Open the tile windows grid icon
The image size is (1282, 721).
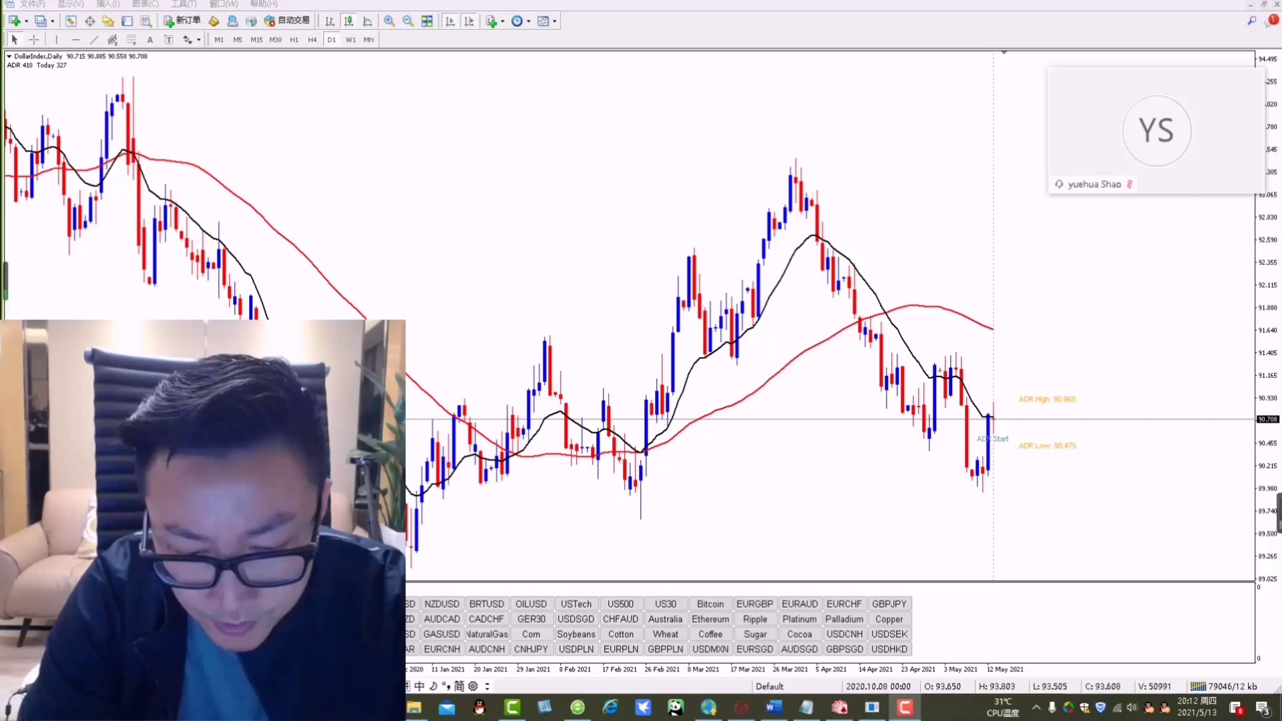[427, 21]
